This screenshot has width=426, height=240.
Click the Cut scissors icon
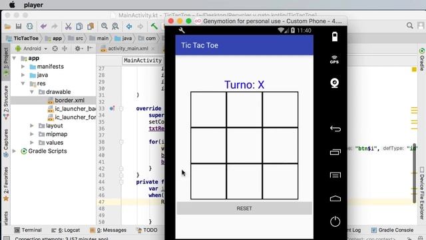(68, 26)
